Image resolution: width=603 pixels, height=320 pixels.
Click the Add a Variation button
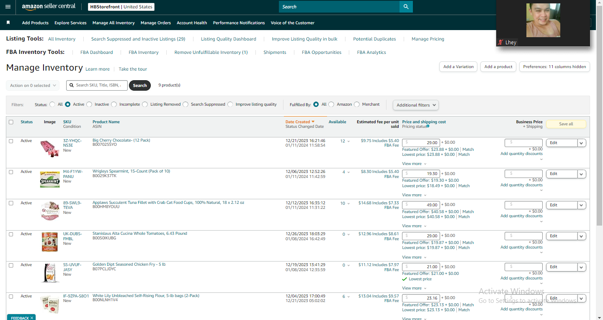point(459,67)
